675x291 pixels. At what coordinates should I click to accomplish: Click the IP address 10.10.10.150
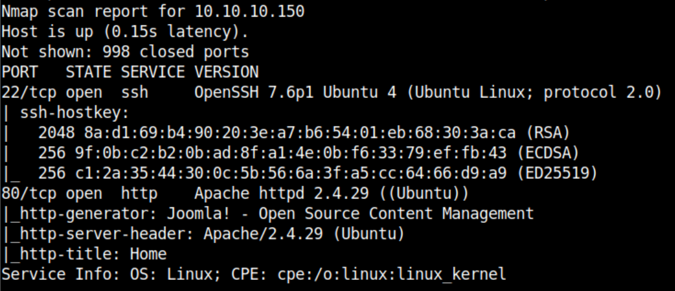pos(249,12)
